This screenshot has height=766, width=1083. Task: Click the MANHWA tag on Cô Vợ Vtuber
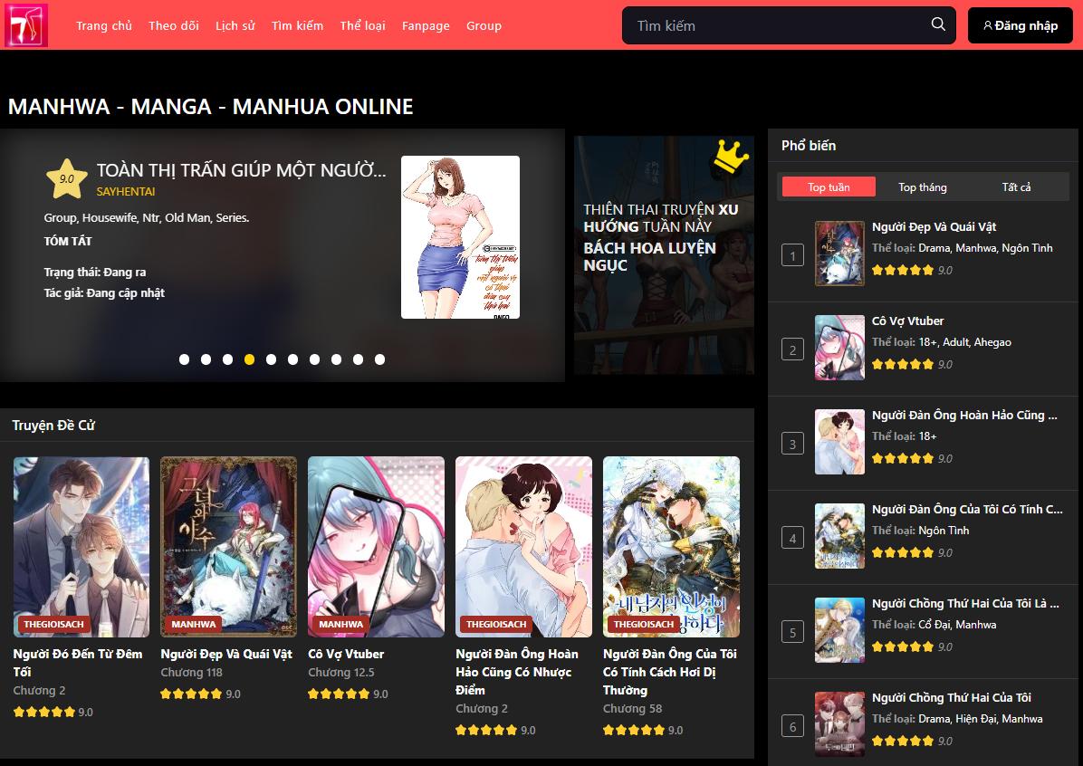pyautogui.click(x=340, y=624)
